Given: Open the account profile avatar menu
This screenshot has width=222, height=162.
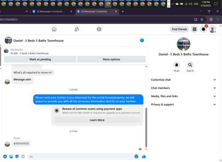Looking at the screenshot, I should tap(212, 29).
